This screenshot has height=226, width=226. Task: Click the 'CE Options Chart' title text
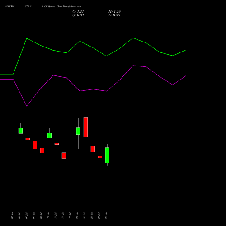point(53,7)
